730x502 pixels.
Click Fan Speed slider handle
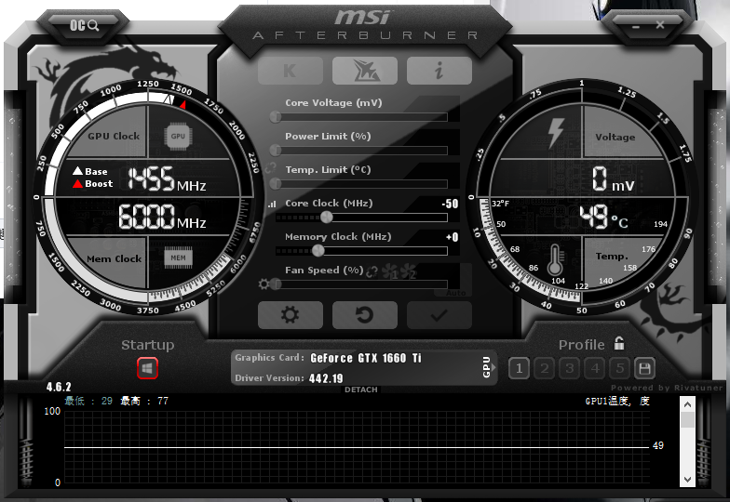(276, 284)
